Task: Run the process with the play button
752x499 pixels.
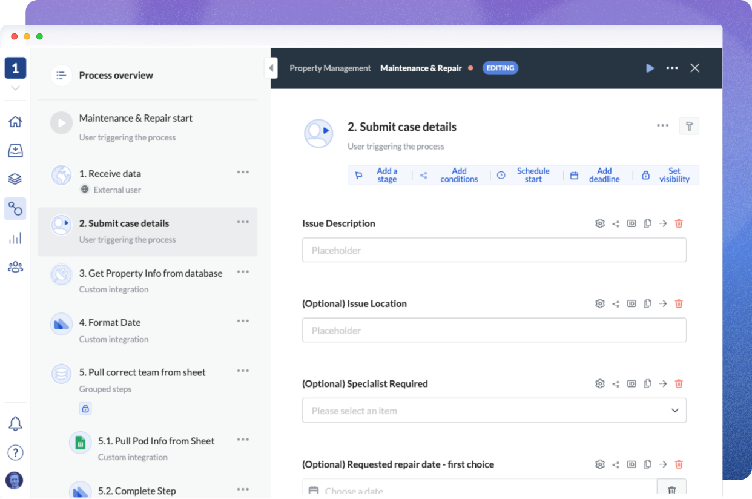Action: (x=650, y=68)
